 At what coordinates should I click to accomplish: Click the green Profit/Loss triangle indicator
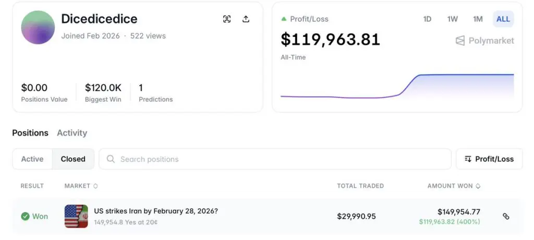(284, 19)
